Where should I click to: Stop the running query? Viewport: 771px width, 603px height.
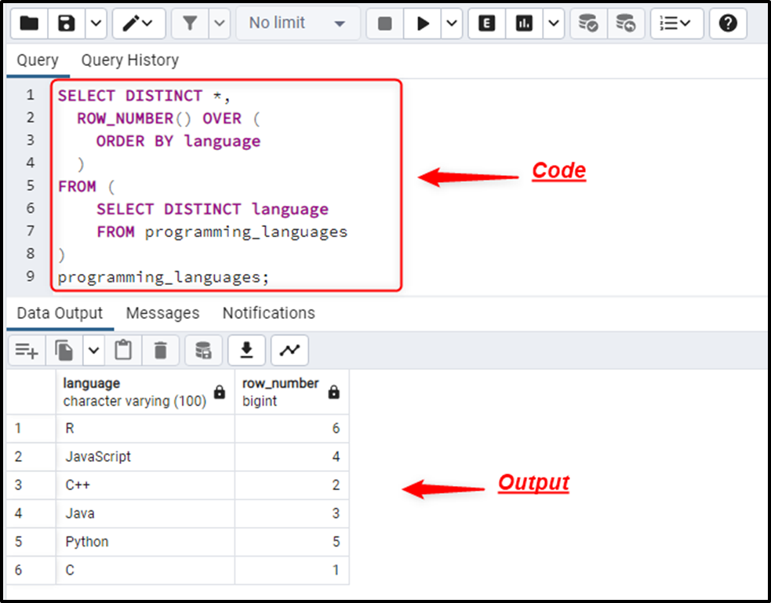(x=384, y=24)
